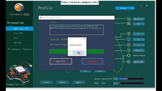Image resolution: width=162 pixels, height=91 pixels.
Task: Click the KX adapter device image
Action: pos(19,72)
